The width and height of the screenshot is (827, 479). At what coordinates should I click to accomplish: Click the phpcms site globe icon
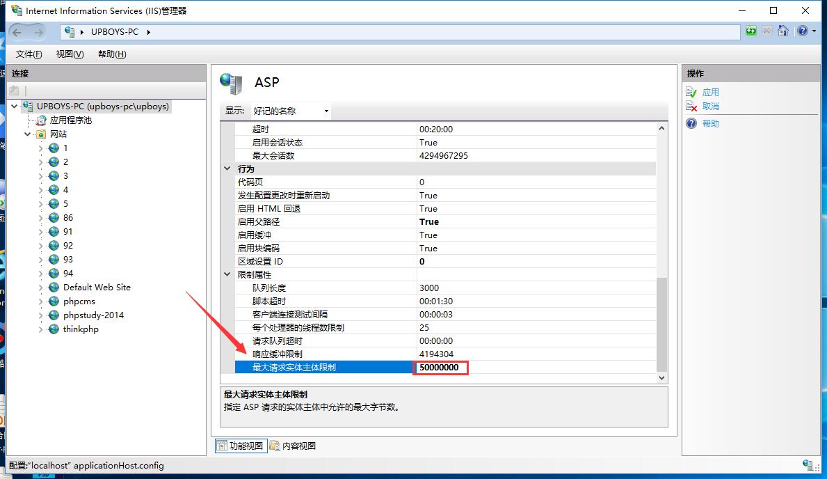pyautogui.click(x=54, y=301)
